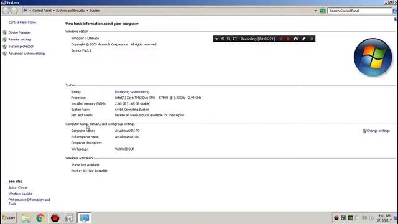The height and width of the screenshot is (224, 398).
Task: Open the red screen recorder taskbar app
Action: (55, 218)
